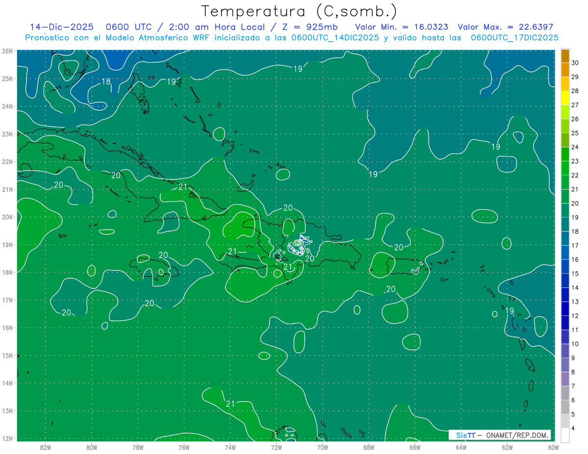Click the "21N" latitude axis label
Screen dimensions: 588x454
click(x=7, y=189)
